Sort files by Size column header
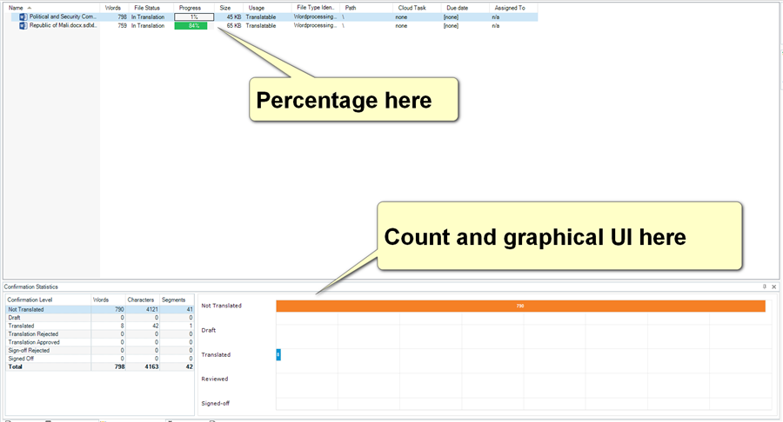Viewport: 783px width, 422px height. pos(225,8)
